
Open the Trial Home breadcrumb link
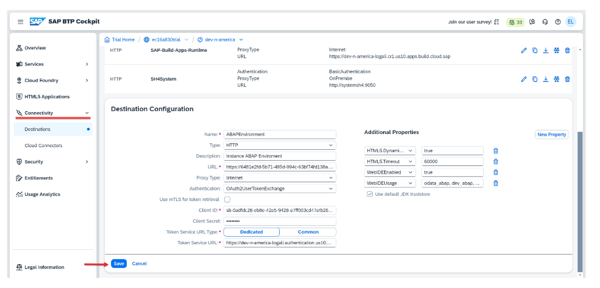click(123, 40)
